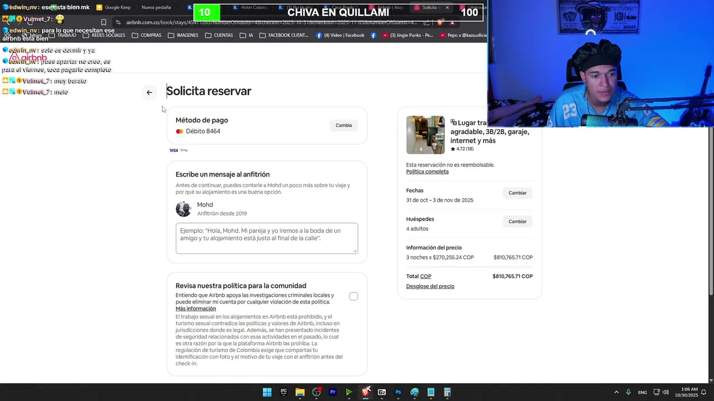Close the Solicita reservar tab
This screenshot has width=714, height=401.
pos(447,7)
